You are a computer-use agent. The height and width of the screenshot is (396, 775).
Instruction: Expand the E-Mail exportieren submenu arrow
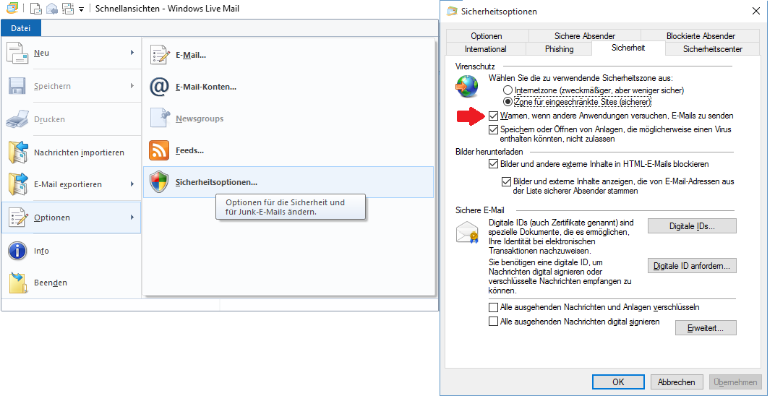132,184
